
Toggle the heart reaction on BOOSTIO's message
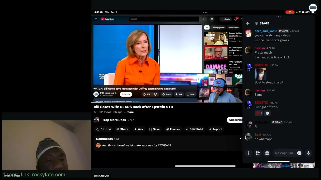(x=259, y=113)
